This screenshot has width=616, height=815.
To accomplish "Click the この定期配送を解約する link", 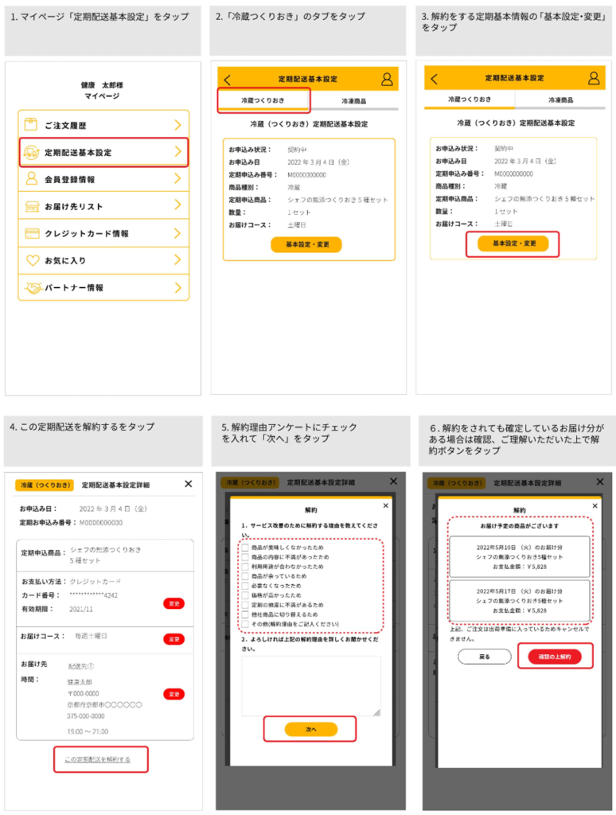I will point(98,759).
